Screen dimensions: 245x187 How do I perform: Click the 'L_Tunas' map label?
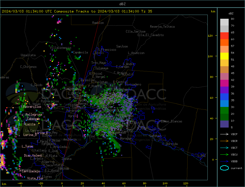27,146
